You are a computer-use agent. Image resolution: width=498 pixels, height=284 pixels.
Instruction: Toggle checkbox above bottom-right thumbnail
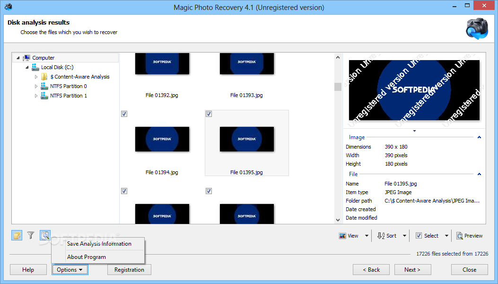(x=209, y=191)
